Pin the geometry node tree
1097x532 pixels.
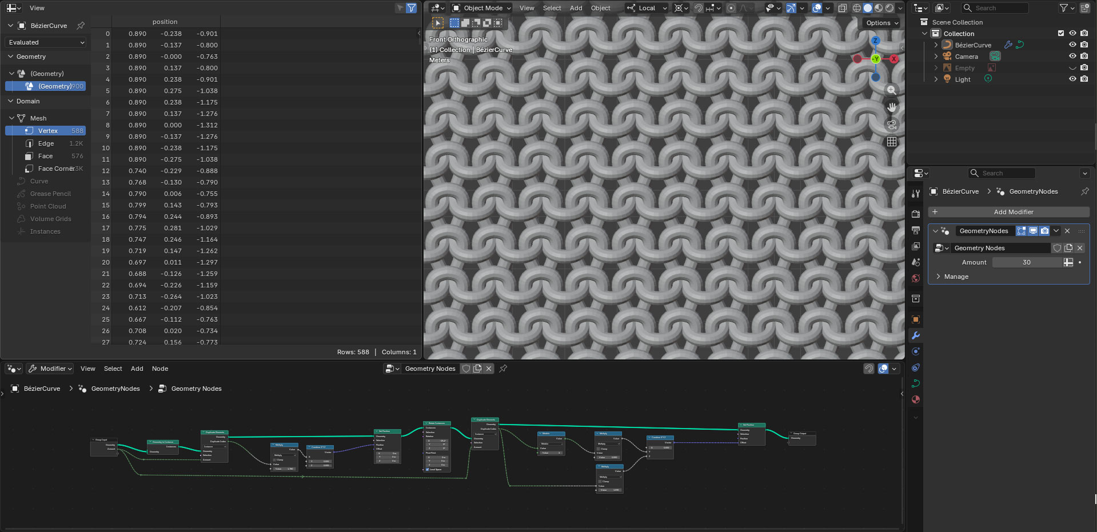503,369
